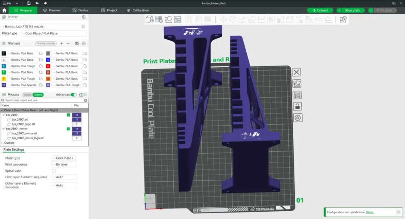Uncheck the bpr_21001_mirror printable checkbox
The image size is (405, 219).
pyautogui.click(x=68, y=129)
